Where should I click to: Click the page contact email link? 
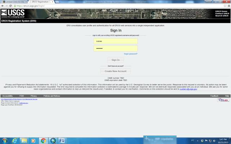[x=24, y=103]
